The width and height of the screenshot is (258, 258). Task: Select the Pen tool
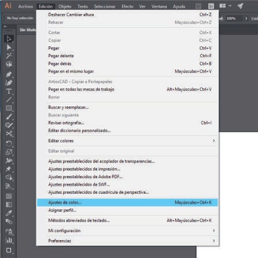[x=9, y=74]
